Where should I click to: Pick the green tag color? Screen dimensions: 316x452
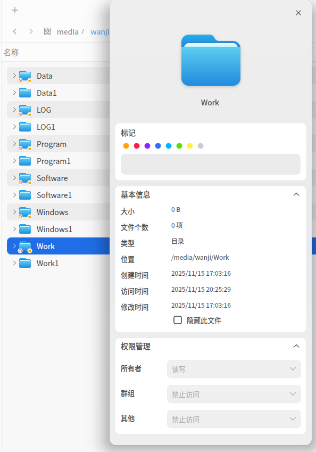(x=179, y=146)
